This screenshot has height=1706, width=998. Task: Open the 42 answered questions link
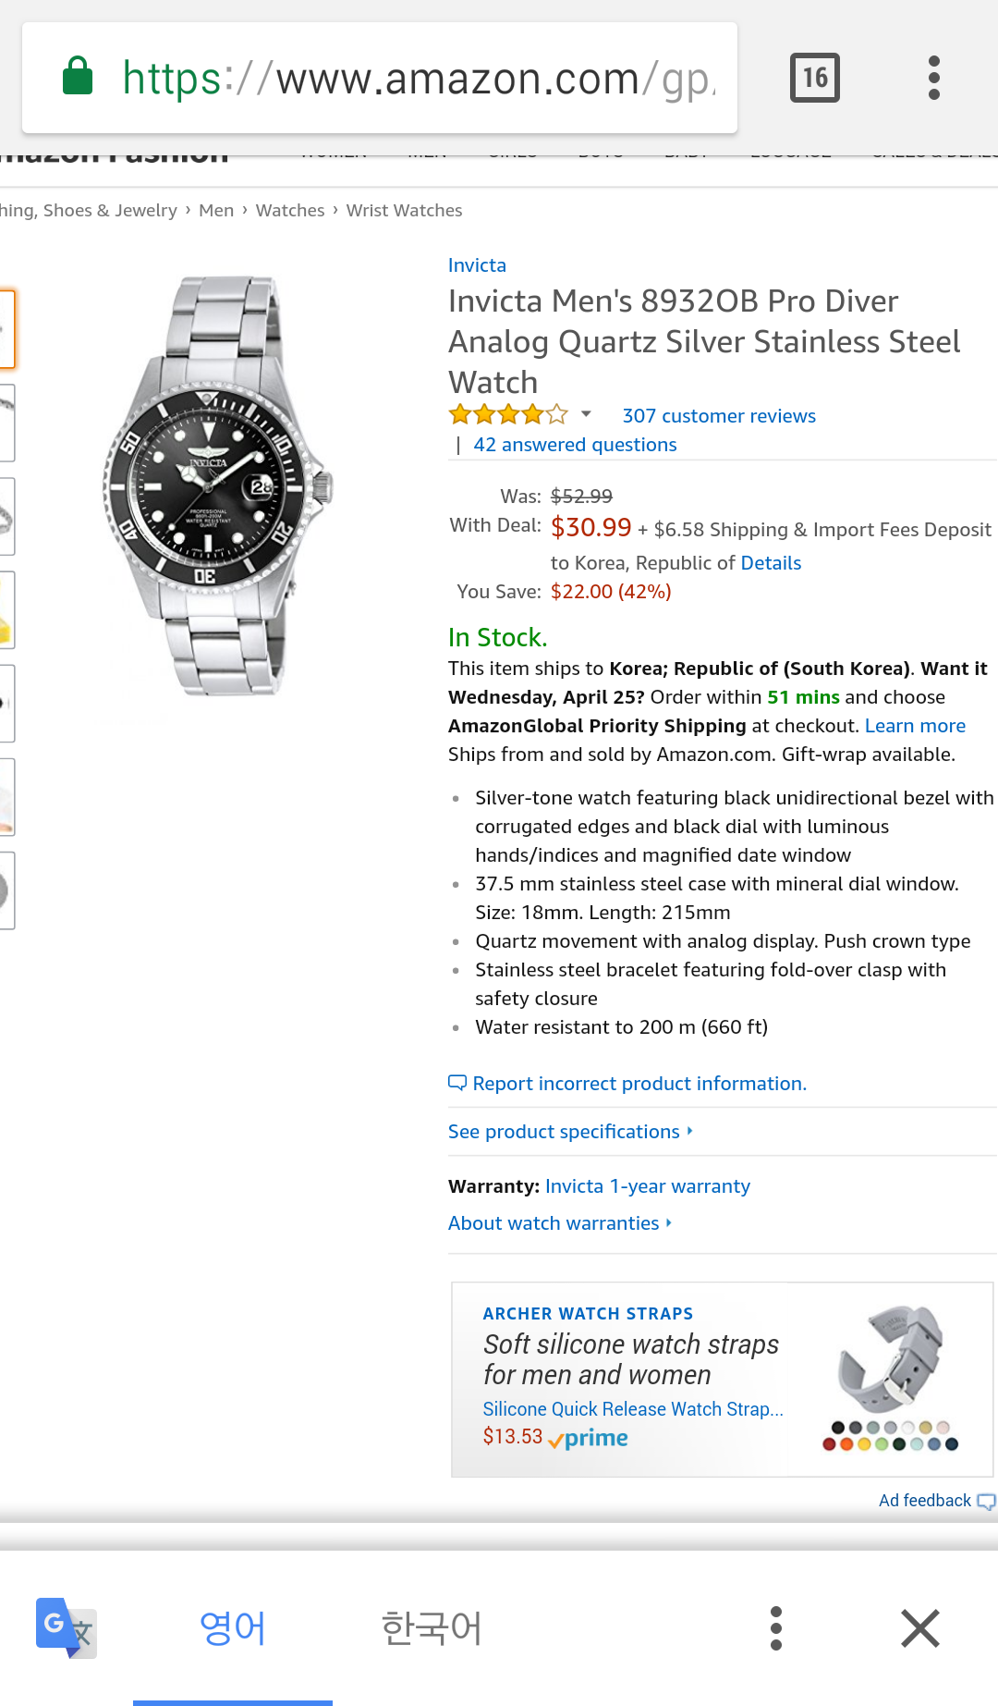(x=575, y=445)
